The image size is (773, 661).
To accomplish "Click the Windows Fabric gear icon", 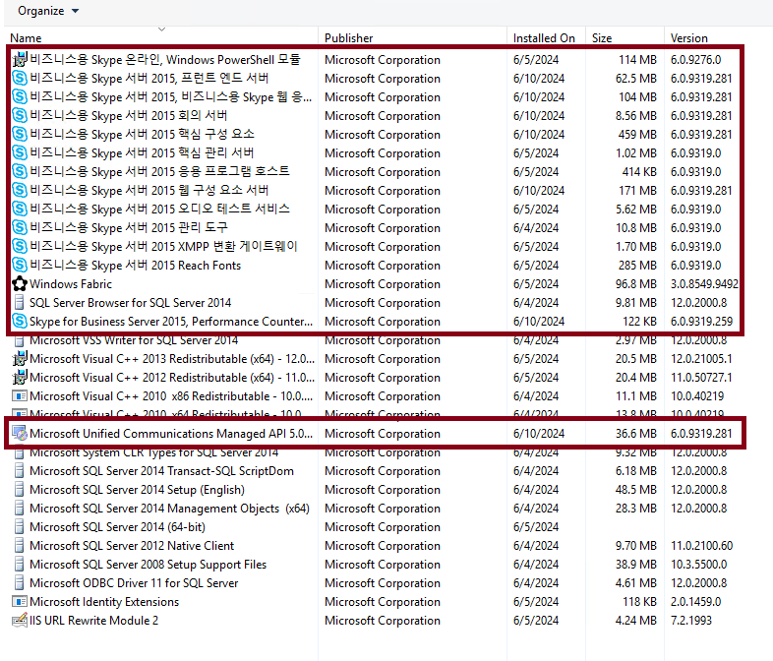I will coord(20,284).
